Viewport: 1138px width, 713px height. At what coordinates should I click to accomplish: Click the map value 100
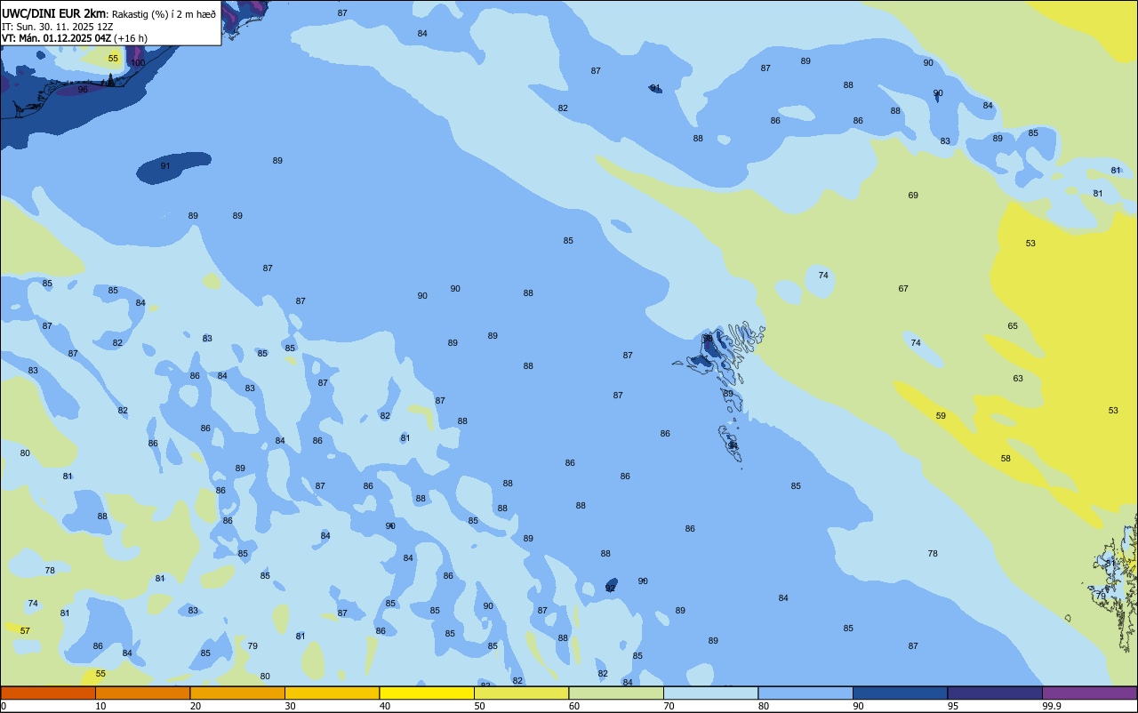138,62
